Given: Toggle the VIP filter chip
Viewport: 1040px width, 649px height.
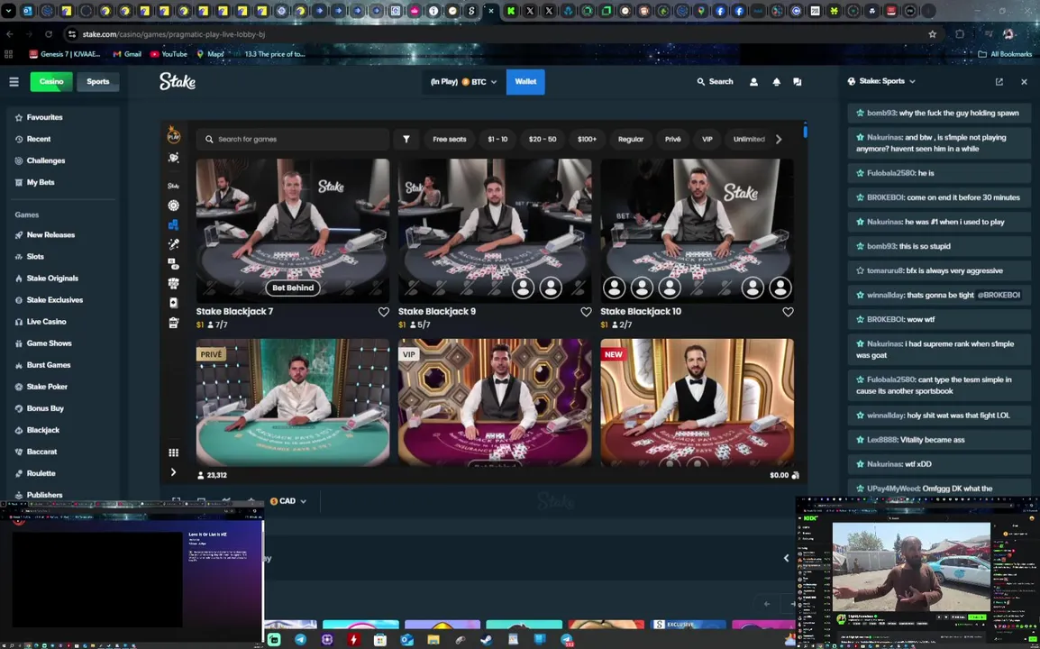Looking at the screenshot, I should pos(707,140).
